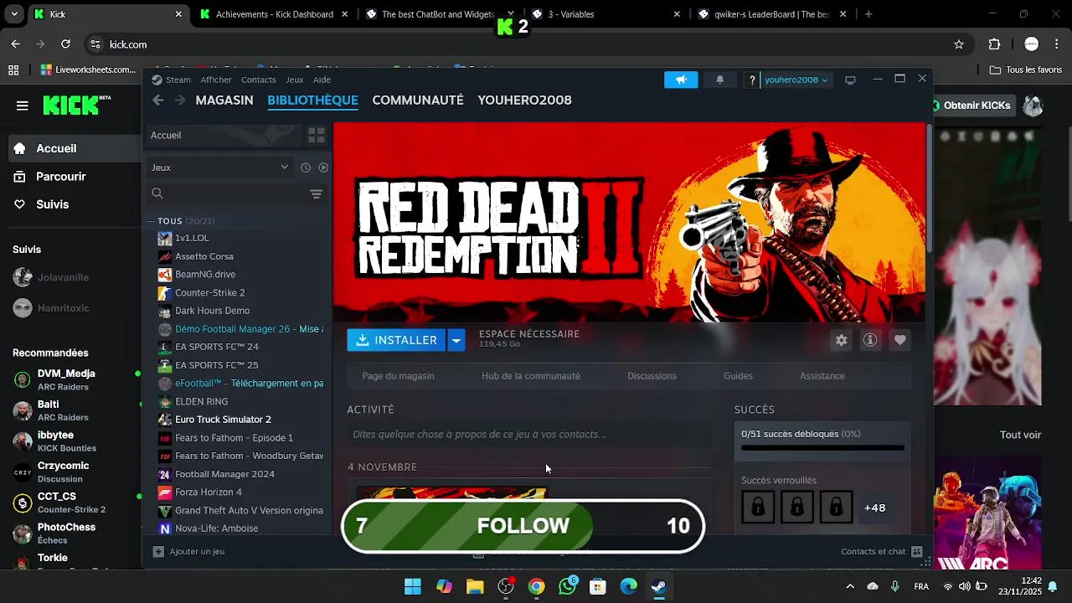Open install options dropdown arrow
The height and width of the screenshot is (603, 1072).
(x=456, y=340)
